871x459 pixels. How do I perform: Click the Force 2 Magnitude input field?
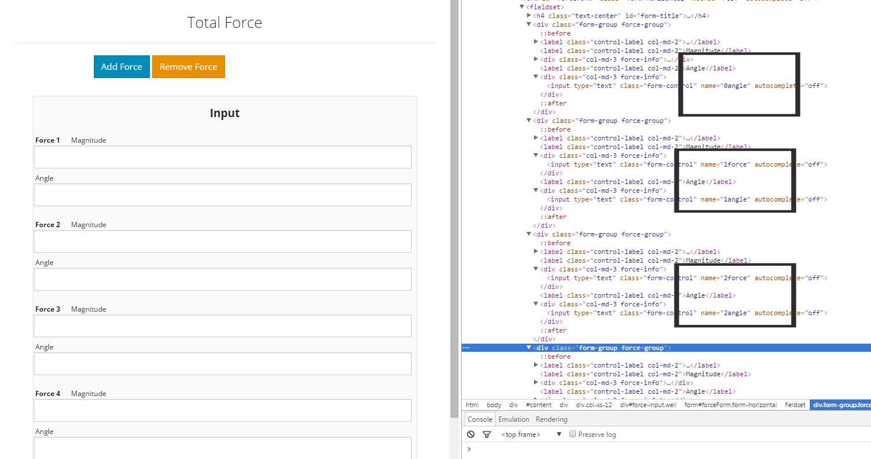[x=223, y=242]
